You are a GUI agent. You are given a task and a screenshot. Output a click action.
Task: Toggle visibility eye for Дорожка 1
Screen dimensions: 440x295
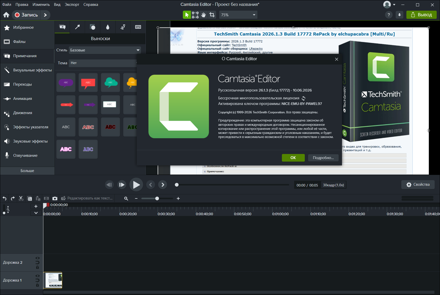tap(37, 276)
